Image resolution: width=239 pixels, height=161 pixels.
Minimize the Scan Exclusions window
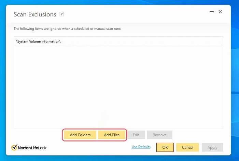(212, 11)
